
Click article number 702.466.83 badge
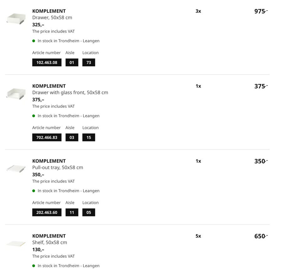click(x=47, y=137)
